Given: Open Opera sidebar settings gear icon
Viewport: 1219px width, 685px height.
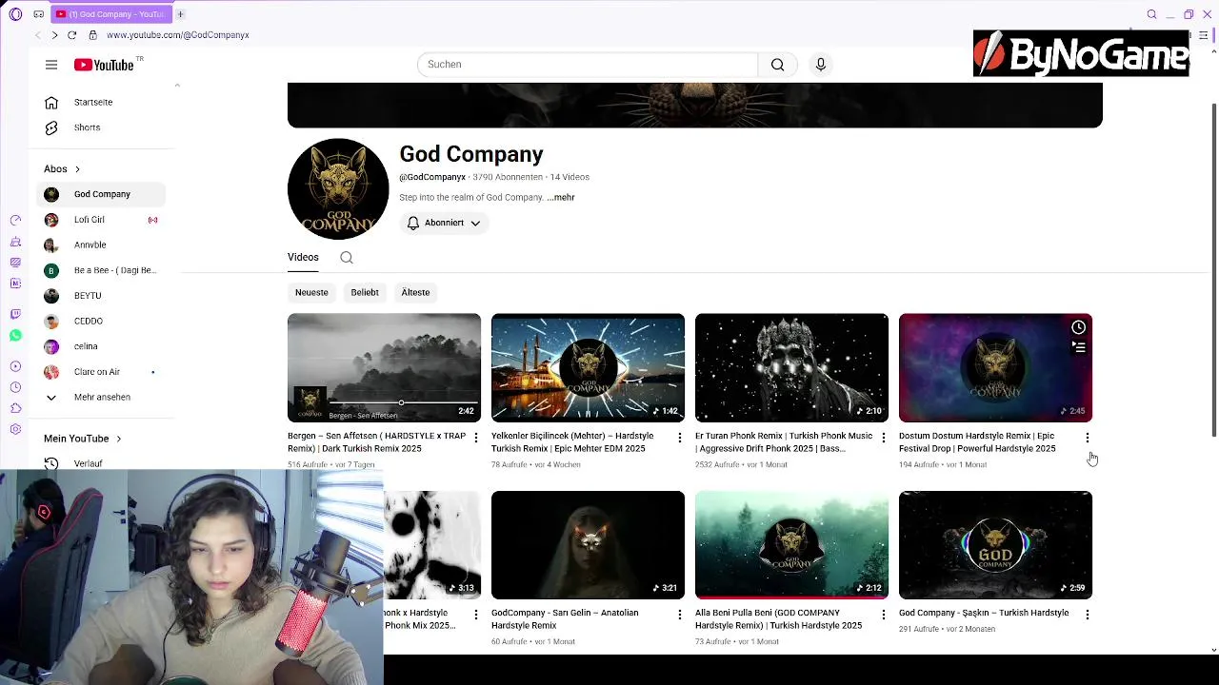Looking at the screenshot, I should [x=15, y=429].
